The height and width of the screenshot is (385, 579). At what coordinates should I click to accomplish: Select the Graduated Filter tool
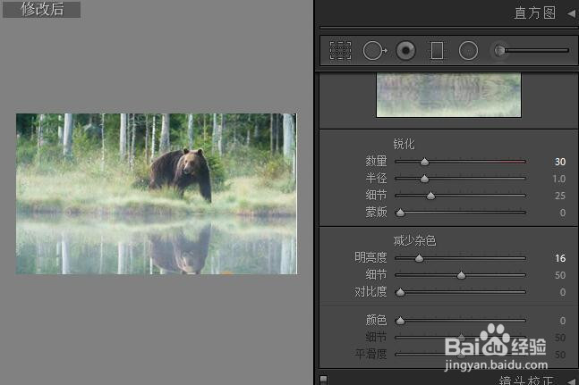click(437, 51)
